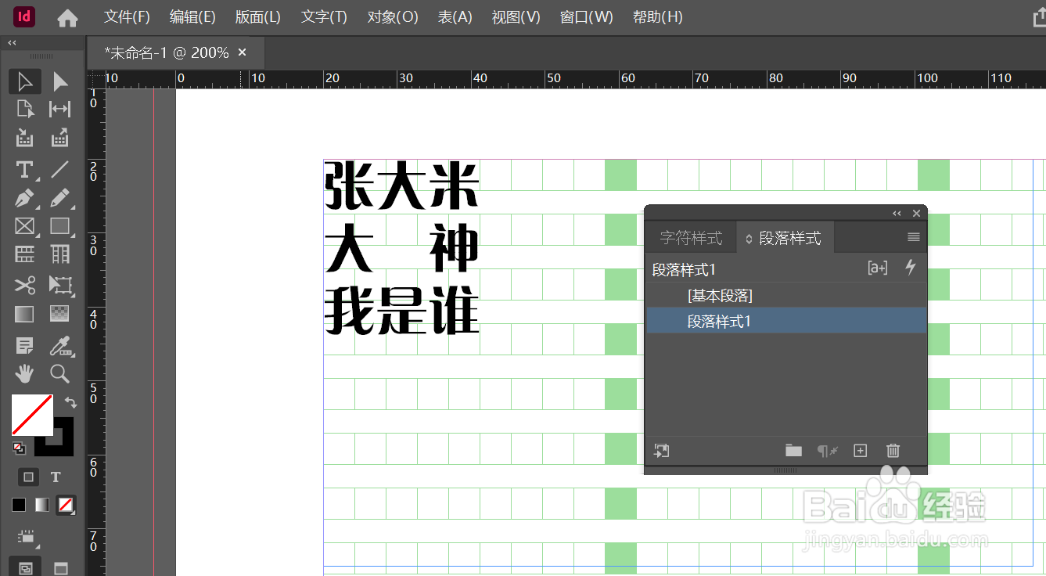
Task: Go to the Home screen icon
Action: (67, 17)
